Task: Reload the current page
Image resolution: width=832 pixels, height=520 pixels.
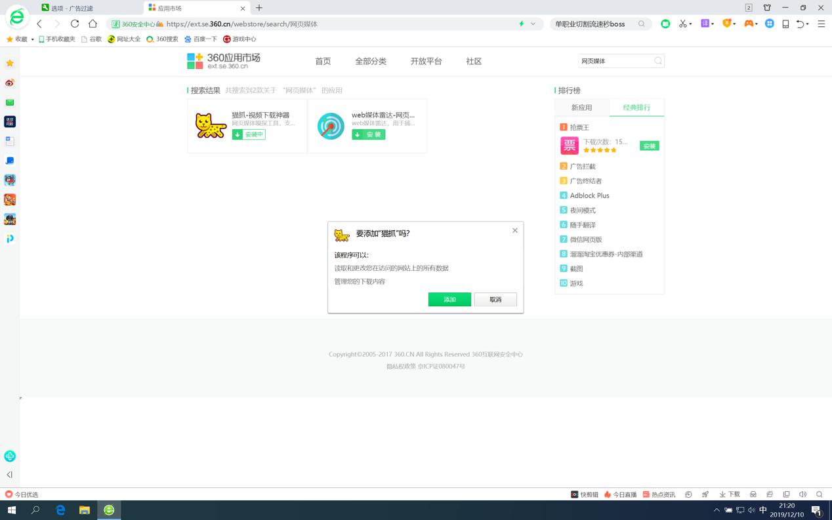Action: pos(75,24)
